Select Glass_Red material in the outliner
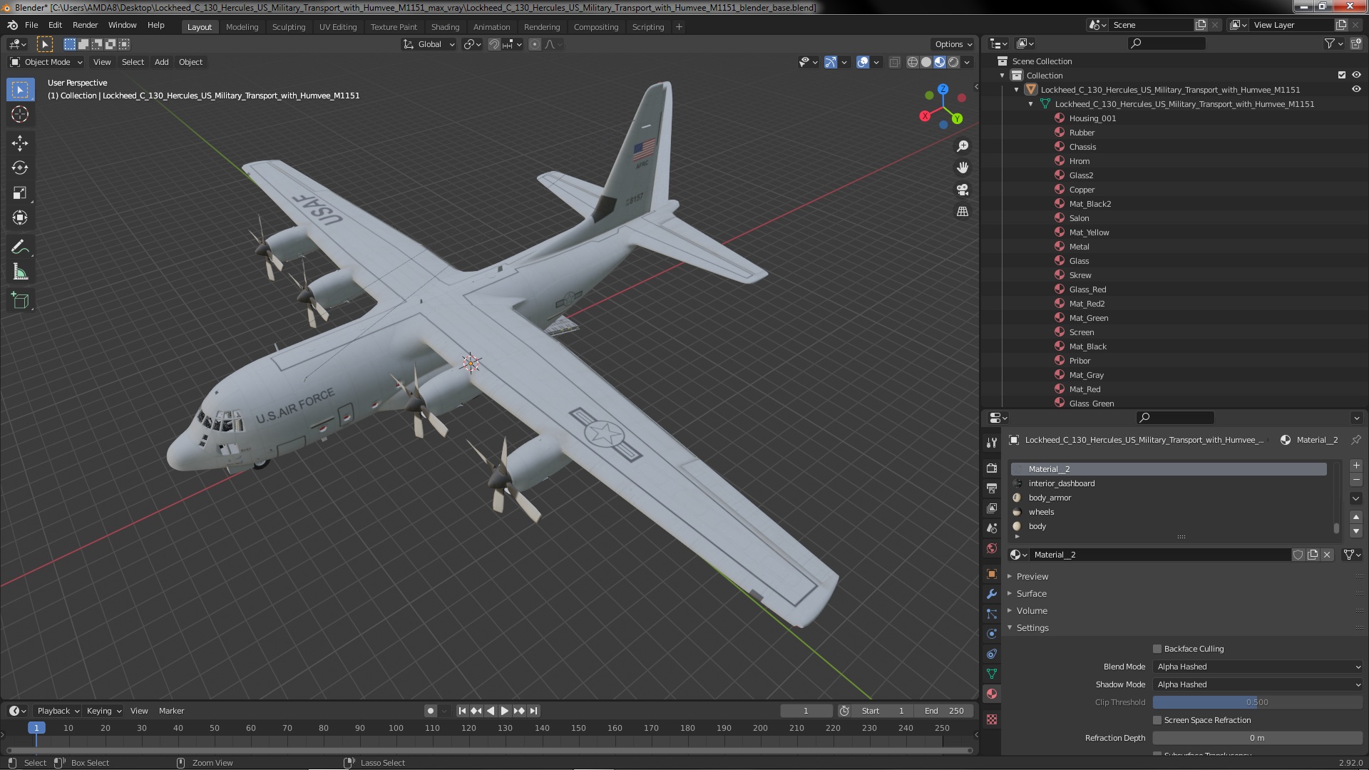Viewport: 1369px width, 770px height. point(1087,289)
